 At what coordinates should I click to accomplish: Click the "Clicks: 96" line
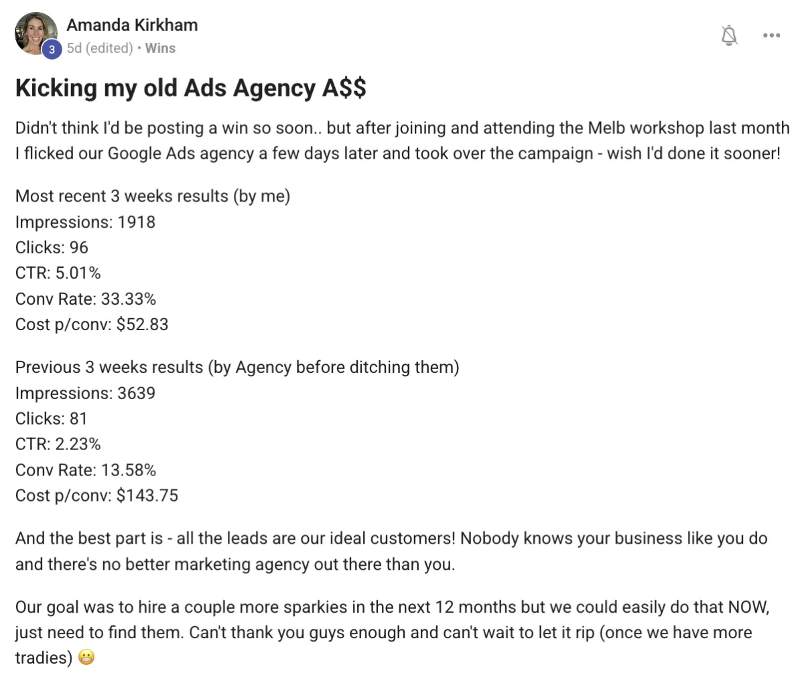[52, 248]
